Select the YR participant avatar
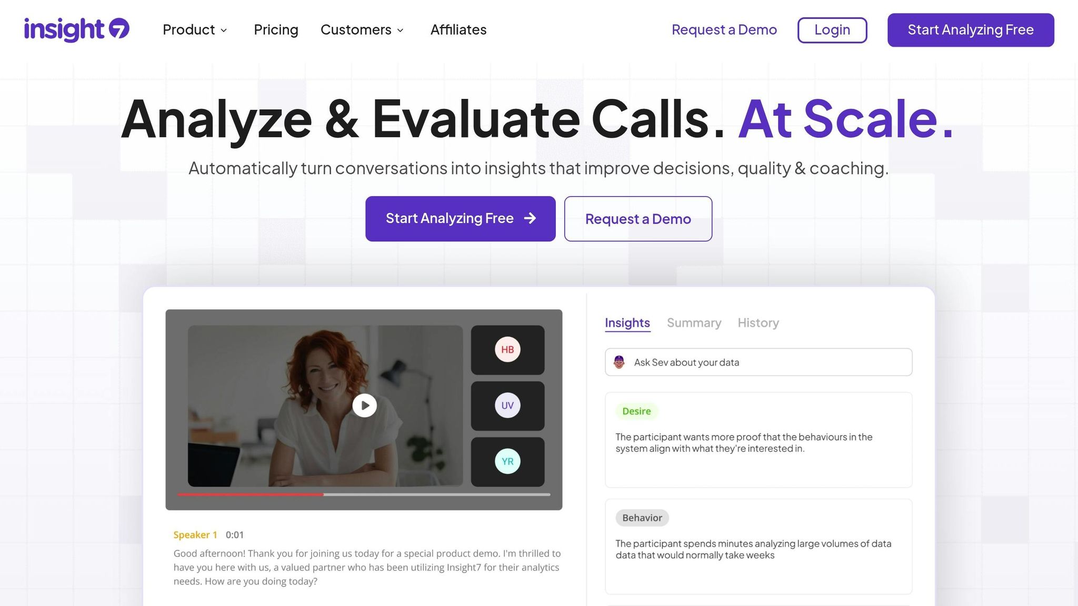The image size is (1078, 606). tap(507, 461)
